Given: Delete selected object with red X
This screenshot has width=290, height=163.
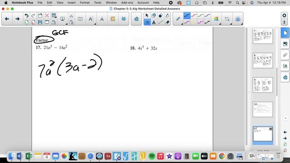Looking at the screenshot, I should click(47, 15).
